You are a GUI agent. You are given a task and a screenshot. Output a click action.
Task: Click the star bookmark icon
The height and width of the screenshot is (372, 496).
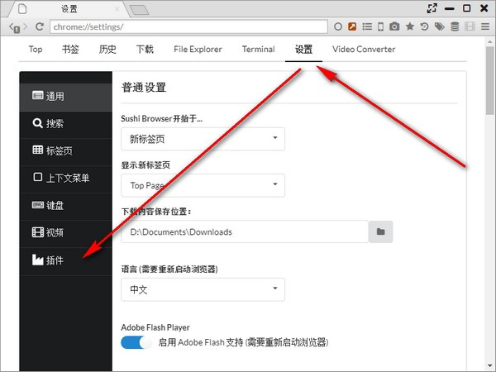(410, 26)
